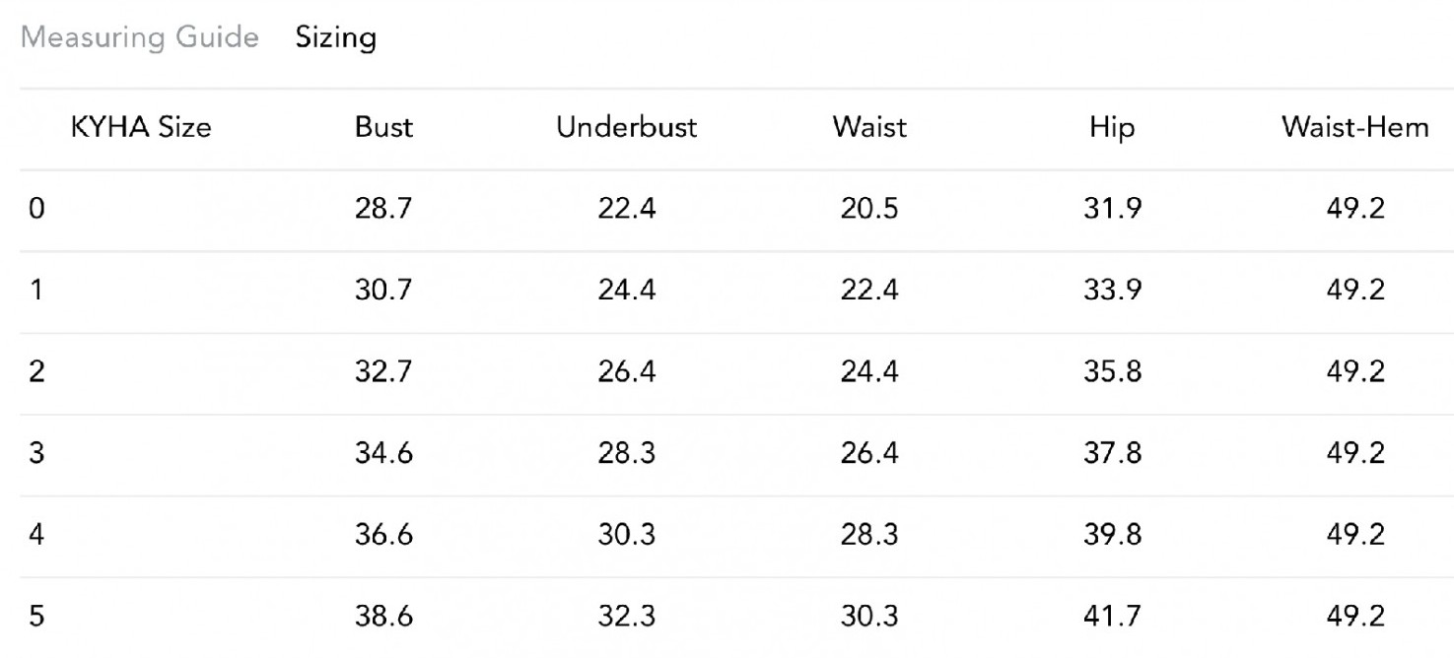Viewport: 1454px width, 658px height.
Task: Click the Waist column header
Action: pyautogui.click(x=868, y=126)
